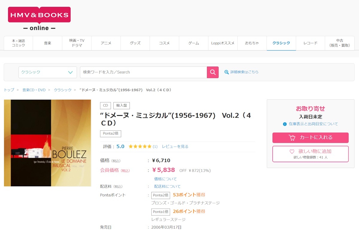Select the クラシック navigation tab
Screen dimensions: 359x234
point(281,43)
